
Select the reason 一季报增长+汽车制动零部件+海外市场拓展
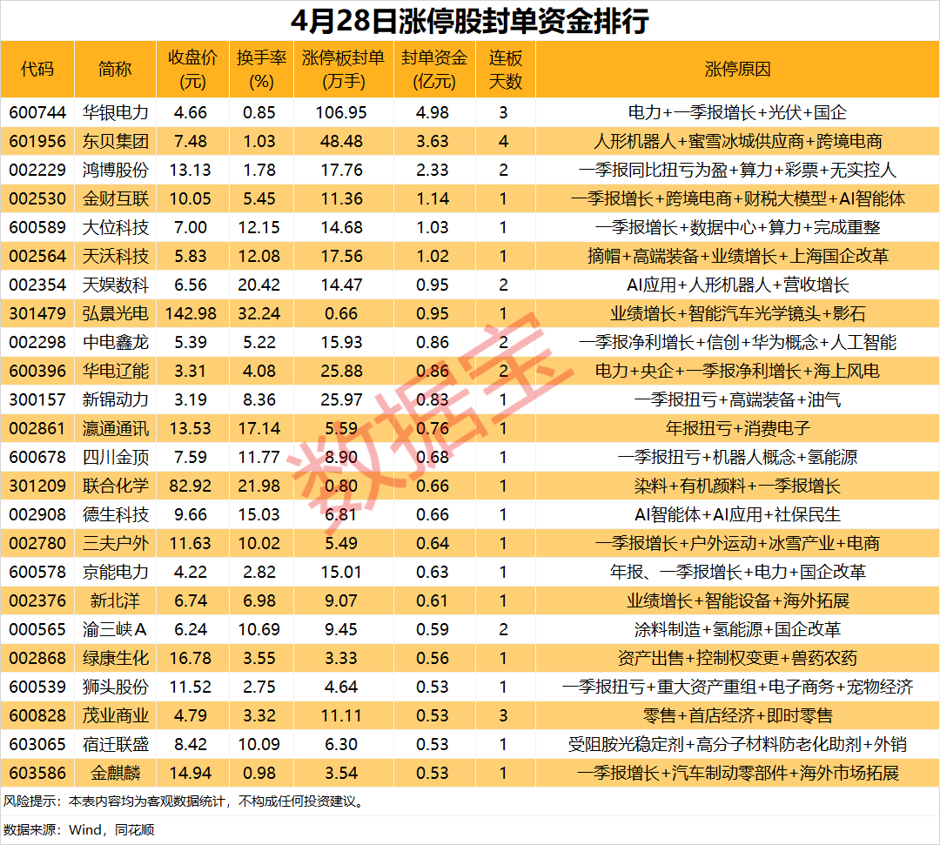[737, 774]
